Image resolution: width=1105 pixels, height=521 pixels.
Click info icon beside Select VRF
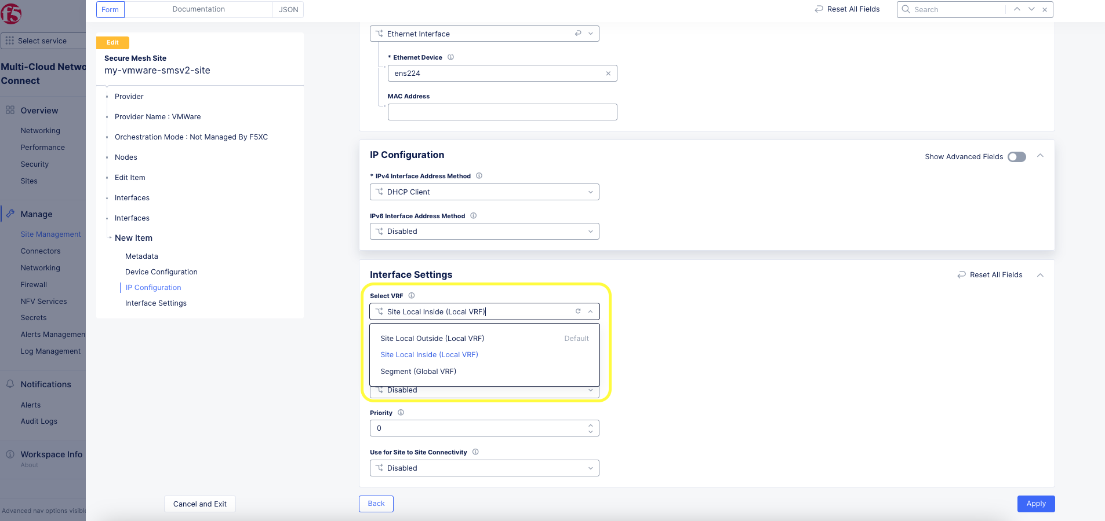coord(412,296)
